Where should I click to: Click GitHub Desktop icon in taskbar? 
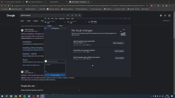(x=42, y=96)
